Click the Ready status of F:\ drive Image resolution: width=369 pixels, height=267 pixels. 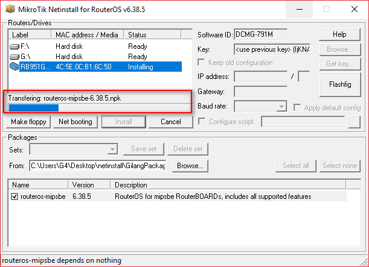[138, 46]
